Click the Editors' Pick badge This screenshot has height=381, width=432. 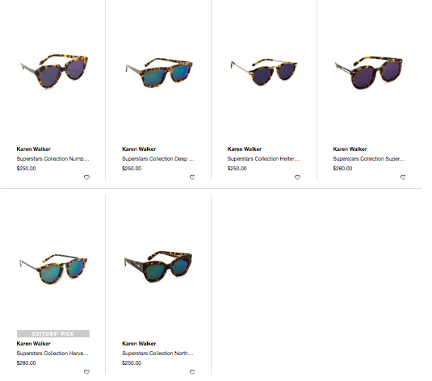pyautogui.click(x=53, y=333)
